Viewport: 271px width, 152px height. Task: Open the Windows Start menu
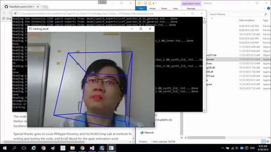(5, 148)
